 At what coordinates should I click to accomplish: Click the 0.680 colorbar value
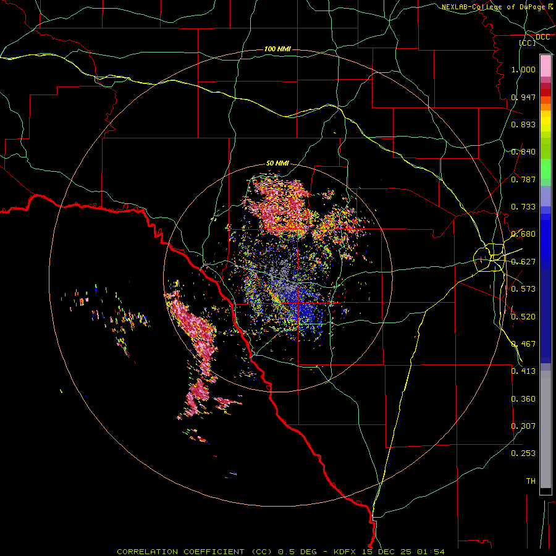click(523, 234)
